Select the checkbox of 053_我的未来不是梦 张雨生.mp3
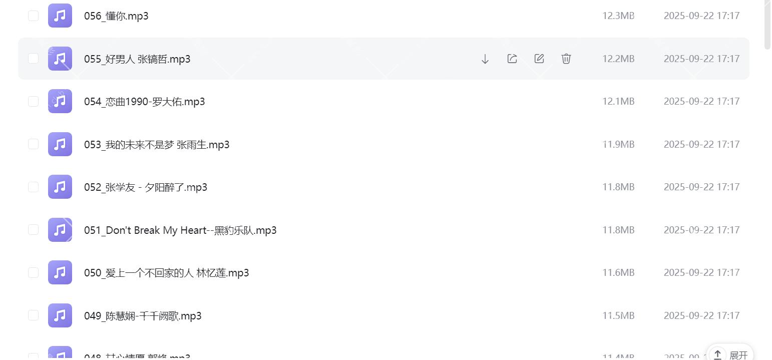The image size is (772, 360). pyautogui.click(x=33, y=144)
